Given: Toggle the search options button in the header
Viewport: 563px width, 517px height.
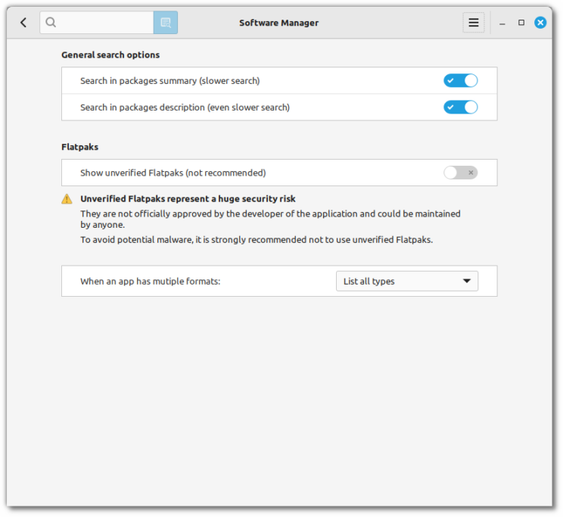Looking at the screenshot, I should tap(165, 23).
